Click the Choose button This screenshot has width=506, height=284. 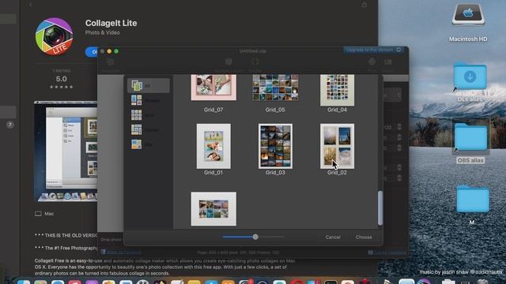(364, 237)
